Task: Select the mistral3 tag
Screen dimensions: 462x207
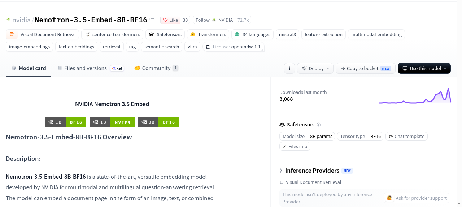Action: click(287, 34)
